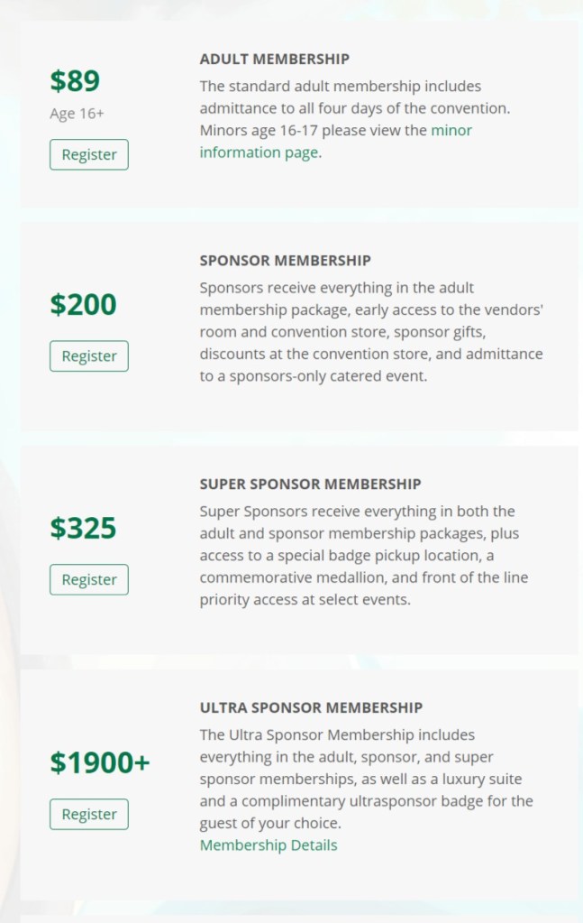
Task: Register for the $1900+ ultra sponsor tier
Action: [x=88, y=814]
